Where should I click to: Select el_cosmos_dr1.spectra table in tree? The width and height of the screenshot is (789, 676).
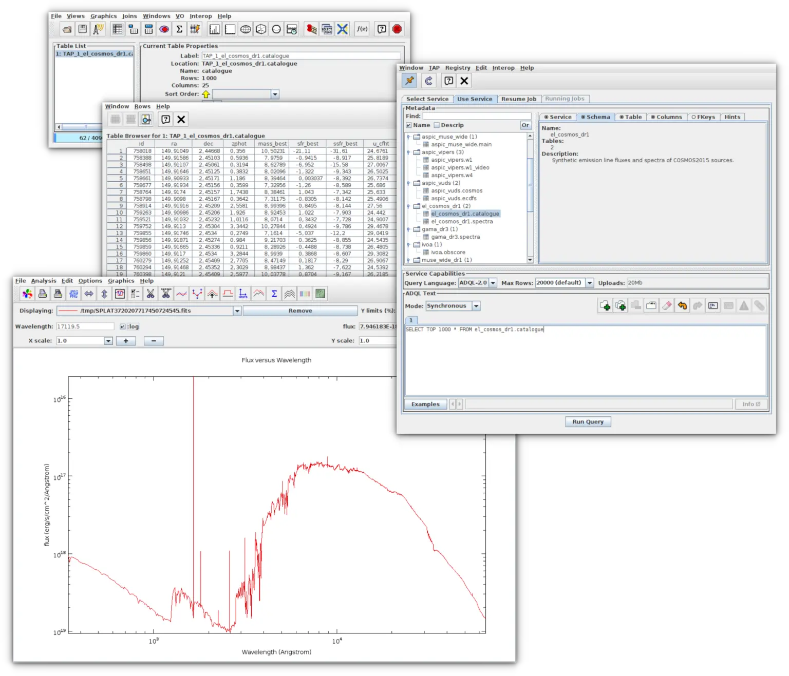[461, 222]
